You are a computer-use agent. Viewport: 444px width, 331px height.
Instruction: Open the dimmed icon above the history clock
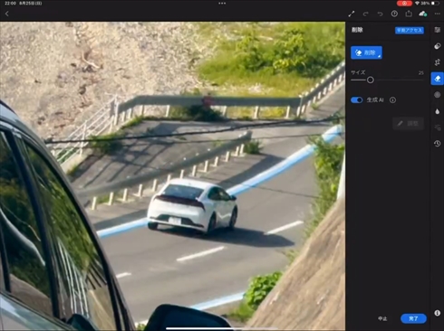[x=438, y=128]
